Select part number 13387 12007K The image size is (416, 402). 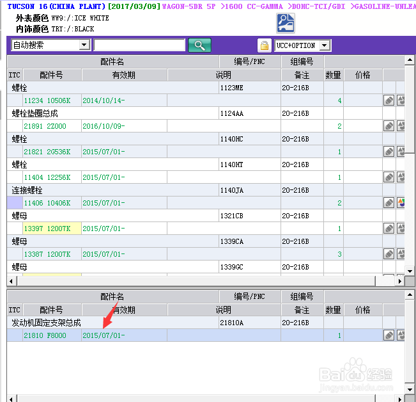47,254
